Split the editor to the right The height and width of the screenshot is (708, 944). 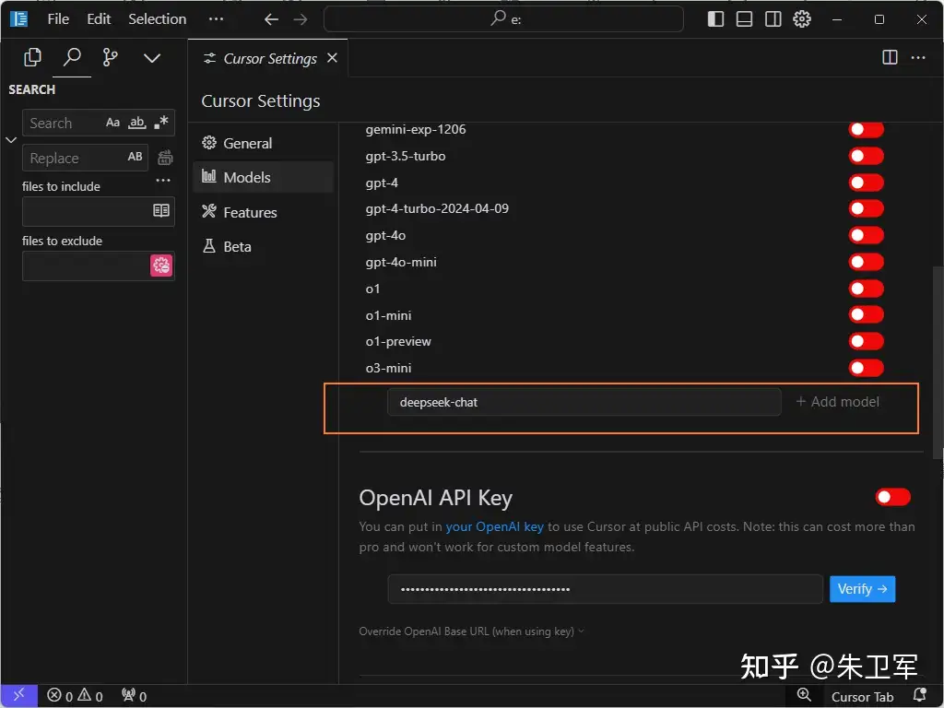coord(890,57)
